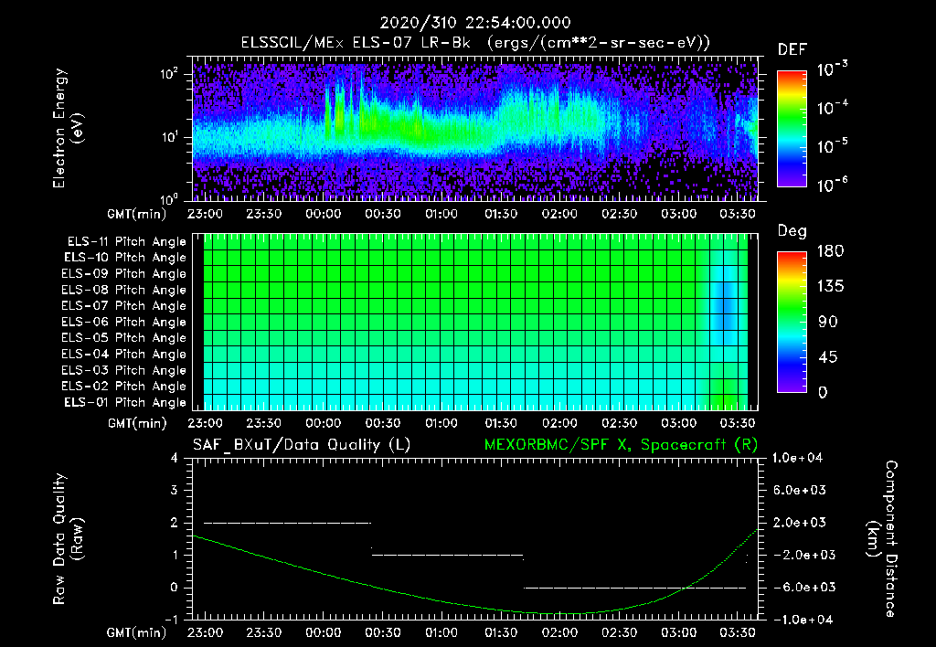Select the ELS-01 Pitch Angle row label
The width and height of the screenshot is (936, 647).
coord(125,402)
